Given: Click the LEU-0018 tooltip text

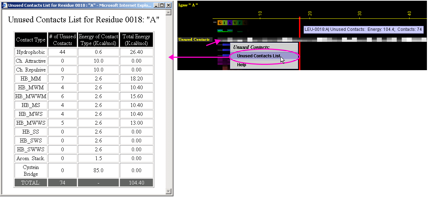Looking at the screenshot, I should point(363,30).
